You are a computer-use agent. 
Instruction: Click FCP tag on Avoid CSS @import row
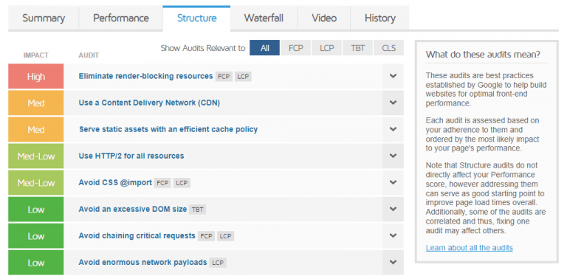pyautogui.click(x=162, y=183)
